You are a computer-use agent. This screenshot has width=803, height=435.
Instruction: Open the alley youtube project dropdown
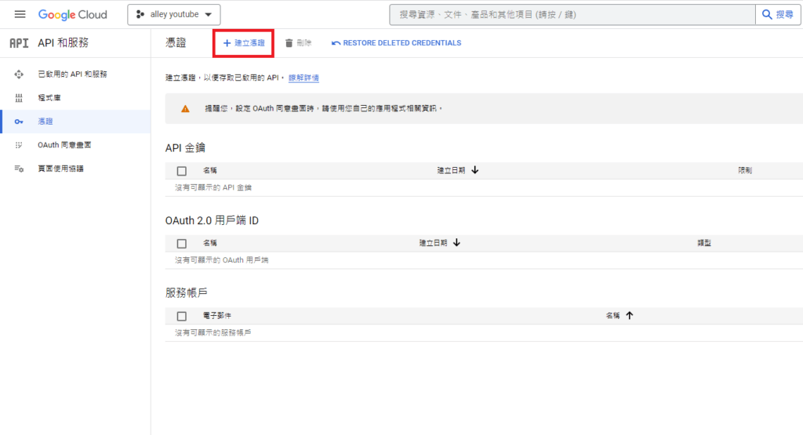pos(174,15)
